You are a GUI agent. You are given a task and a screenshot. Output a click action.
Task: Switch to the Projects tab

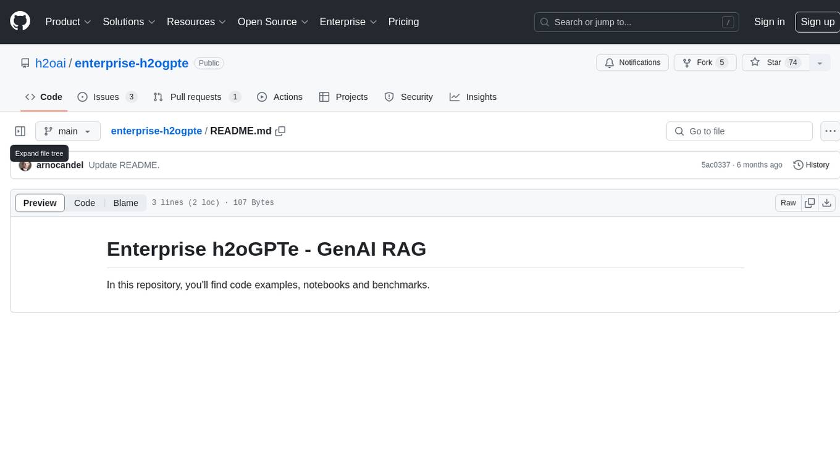coord(343,97)
